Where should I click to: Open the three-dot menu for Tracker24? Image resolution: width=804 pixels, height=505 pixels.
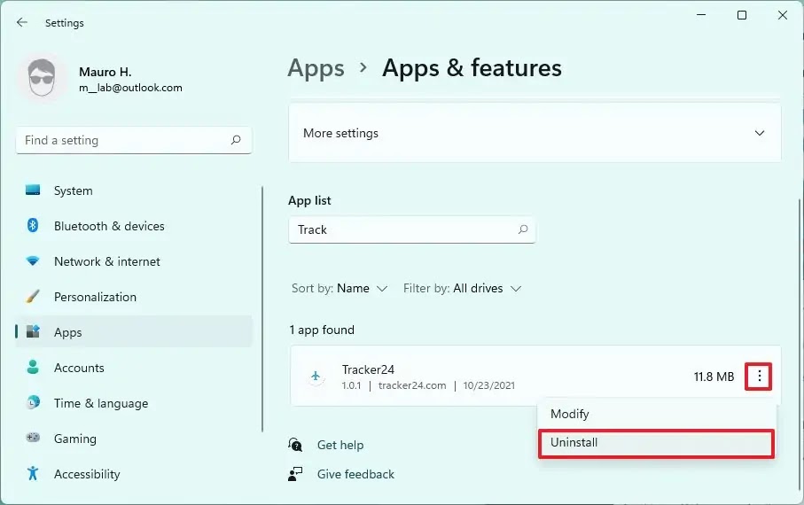tap(759, 377)
